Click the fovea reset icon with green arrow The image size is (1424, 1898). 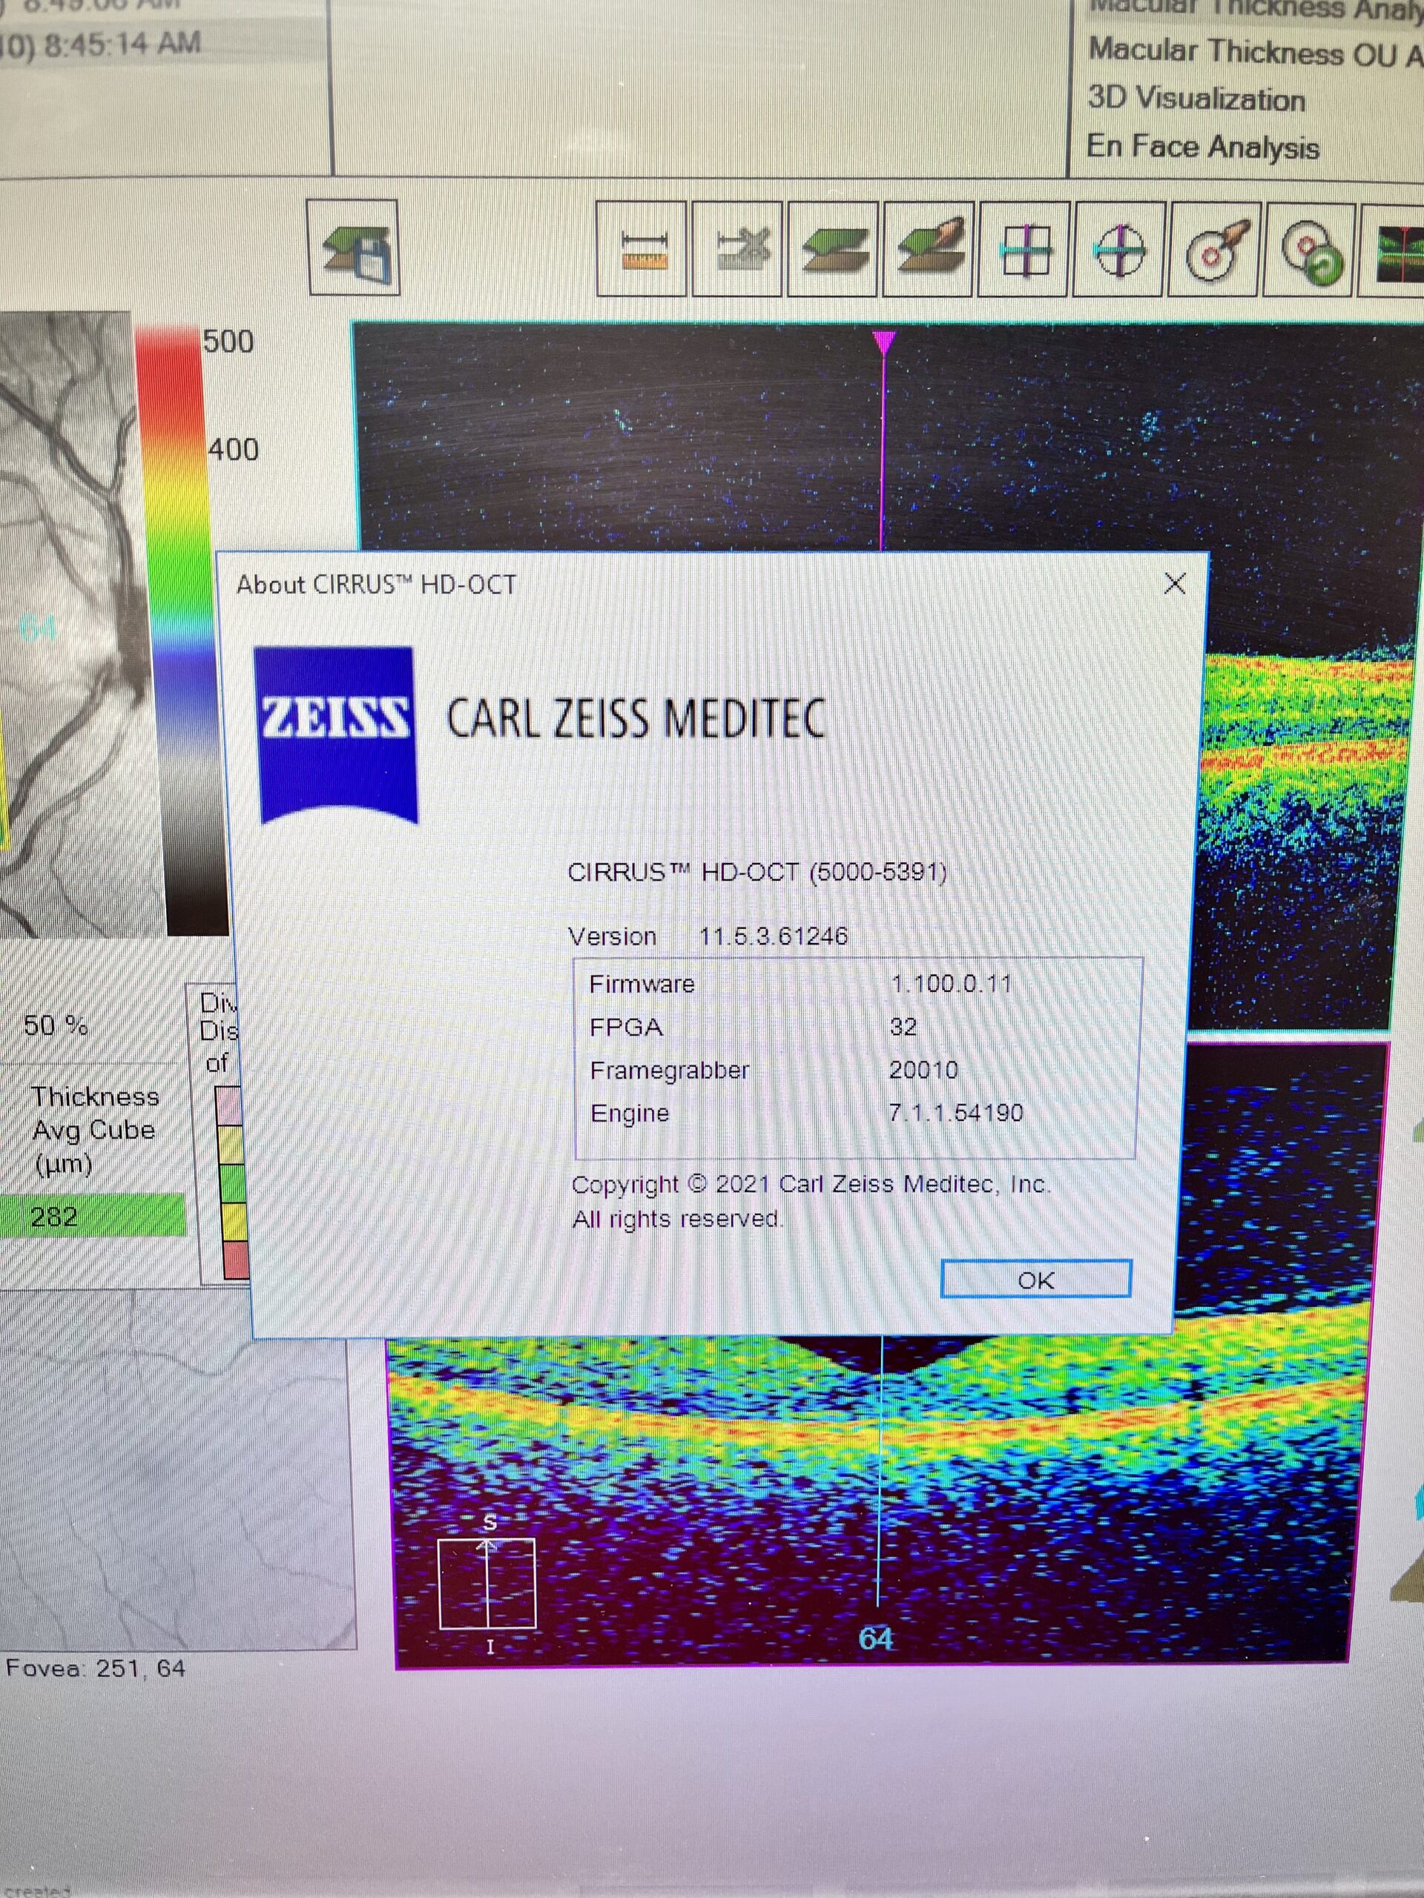coord(1311,250)
